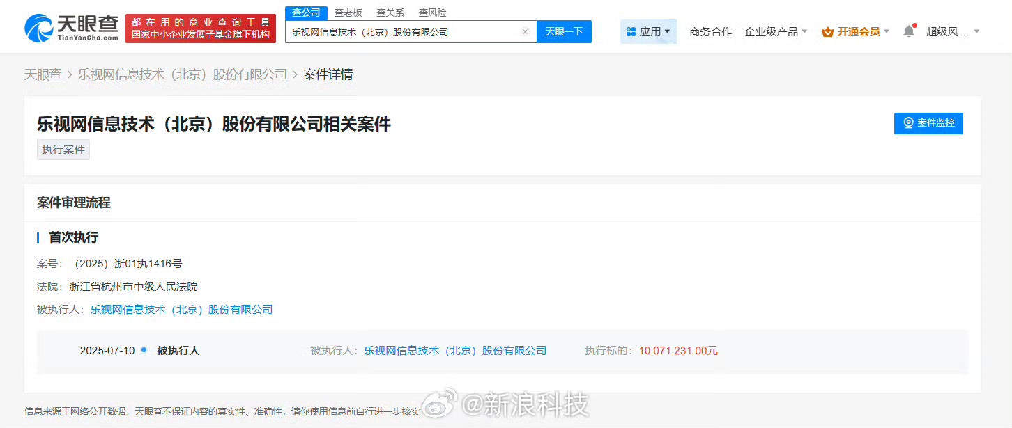Open company link in the 2025-07-10 row

(x=455, y=351)
